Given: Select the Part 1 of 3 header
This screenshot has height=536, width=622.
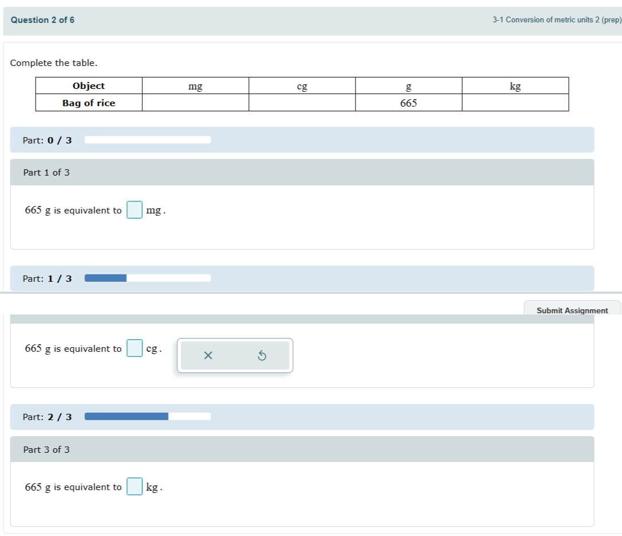Looking at the screenshot, I should (302, 172).
